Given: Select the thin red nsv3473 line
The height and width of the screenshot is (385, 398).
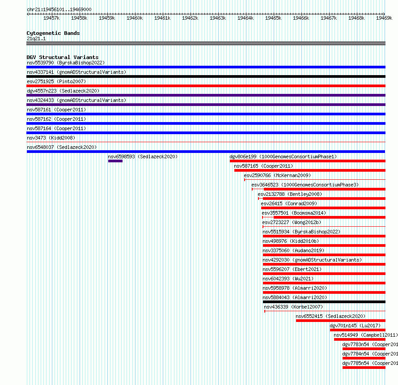Looking at the screenshot, I should [206, 142].
